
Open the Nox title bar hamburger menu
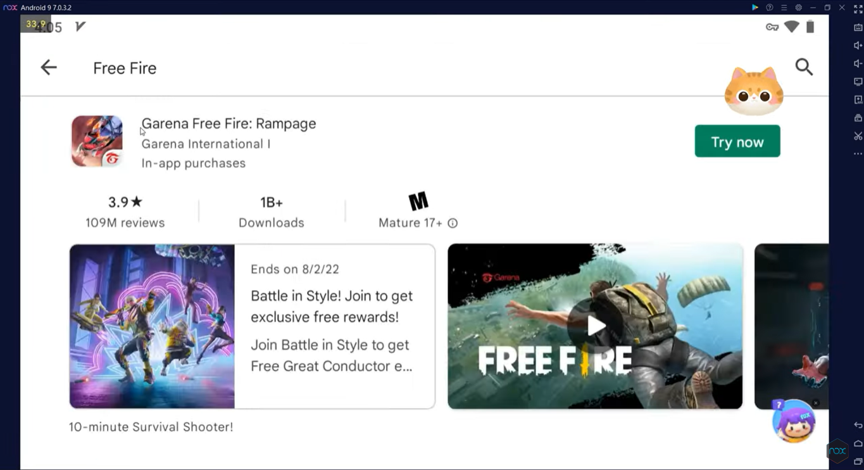[784, 8]
